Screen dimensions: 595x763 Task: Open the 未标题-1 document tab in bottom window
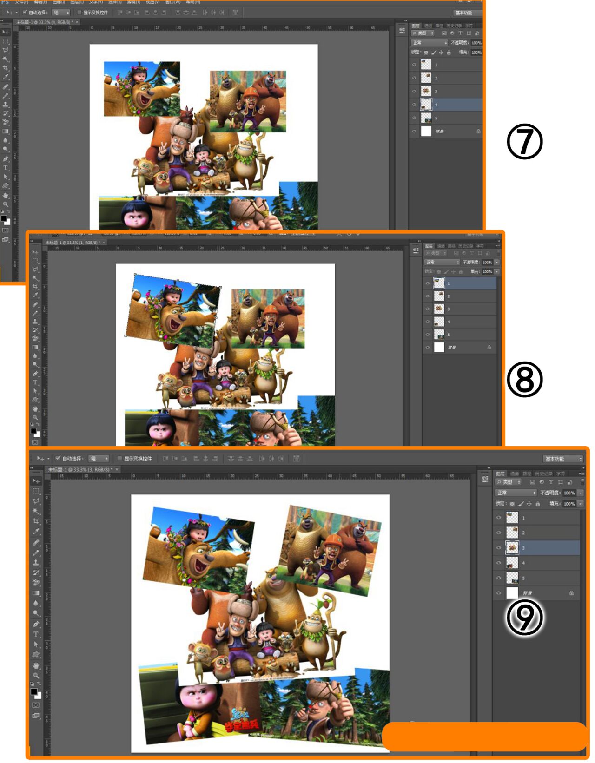coord(79,470)
